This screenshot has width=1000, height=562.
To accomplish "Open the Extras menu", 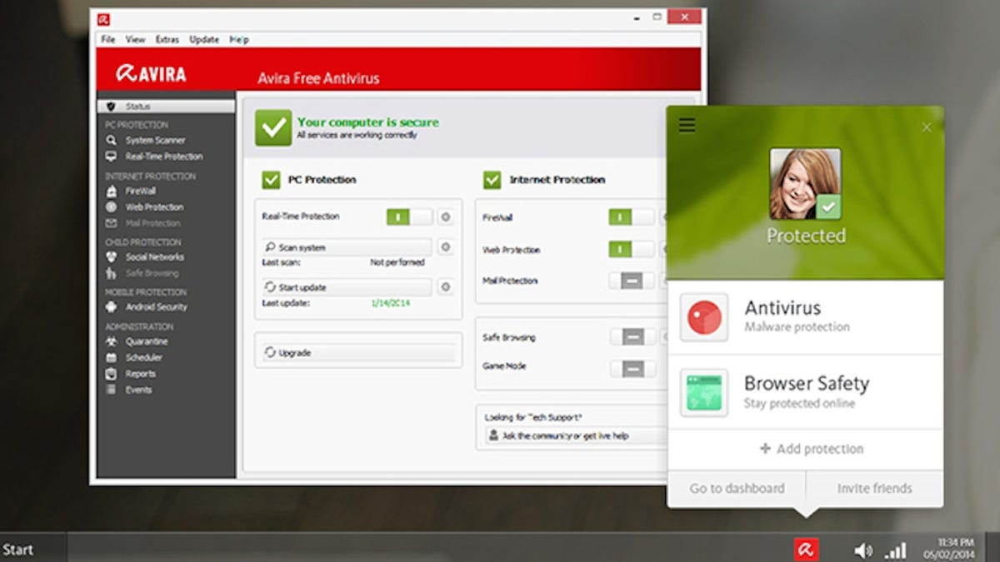I will [x=167, y=39].
